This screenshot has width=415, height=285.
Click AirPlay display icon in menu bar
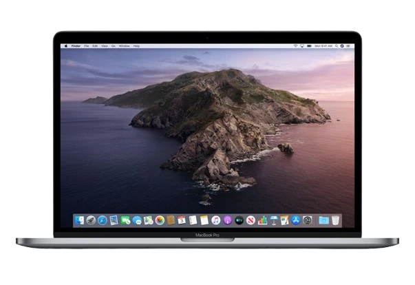click(x=302, y=46)
